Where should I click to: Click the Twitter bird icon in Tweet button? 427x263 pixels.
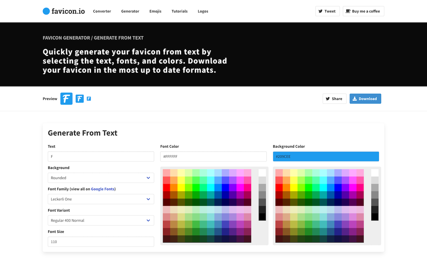tap(321, 11)
